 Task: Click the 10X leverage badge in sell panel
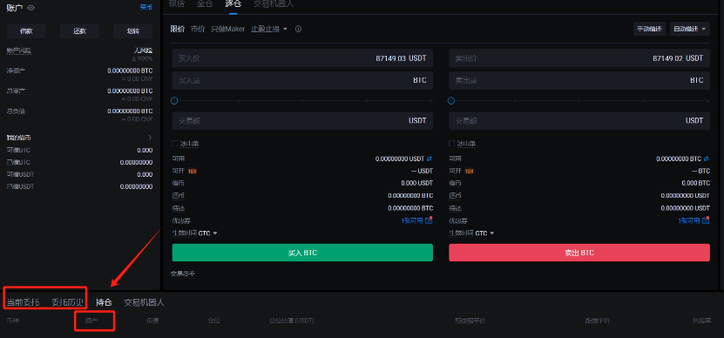point(469,172)
